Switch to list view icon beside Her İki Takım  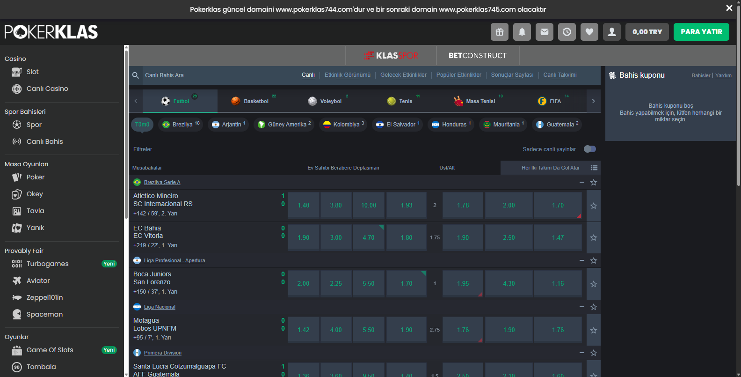[594, 168]
